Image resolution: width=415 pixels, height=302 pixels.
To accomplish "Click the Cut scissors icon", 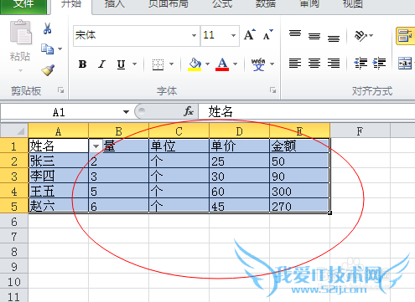I will (47, 28).
